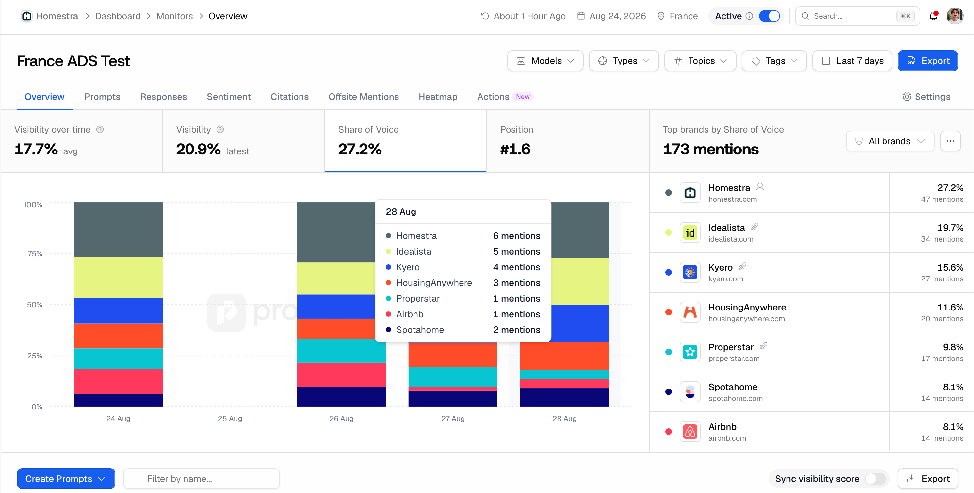This screenshot has height=493, width=974.
Task: Open the All brands dropdown
Action: coord(890,141)
